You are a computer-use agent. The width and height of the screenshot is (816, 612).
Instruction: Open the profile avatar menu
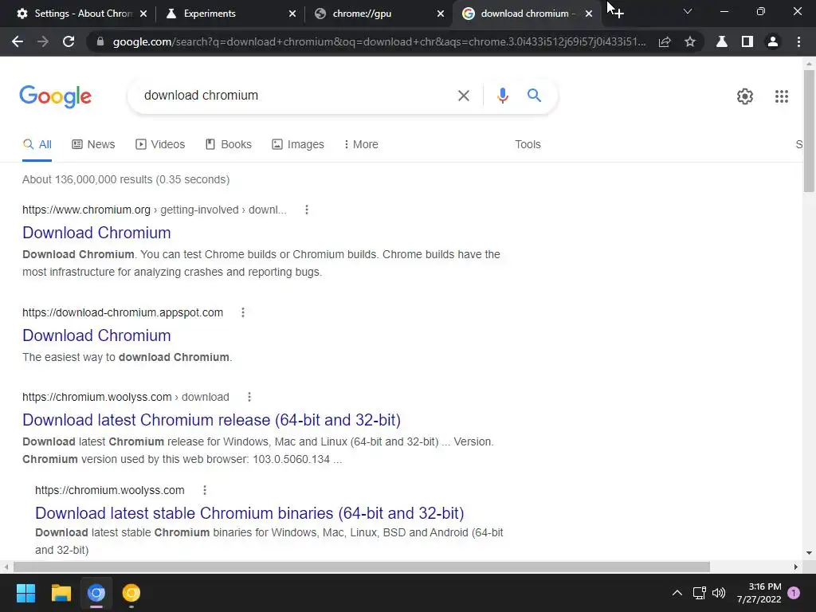[773, 41]
